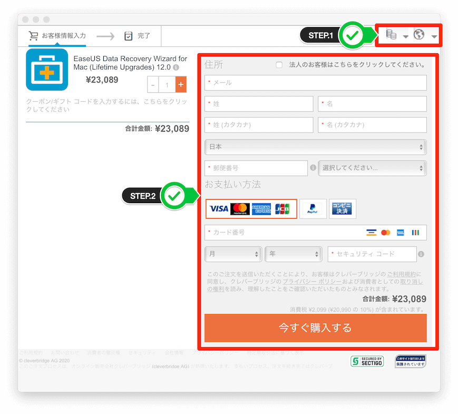Image resolution: width=458 pixels, height=414 pixels.
Task: Click the 姓 (カタカナ) input field
Action: pos(259,125)
